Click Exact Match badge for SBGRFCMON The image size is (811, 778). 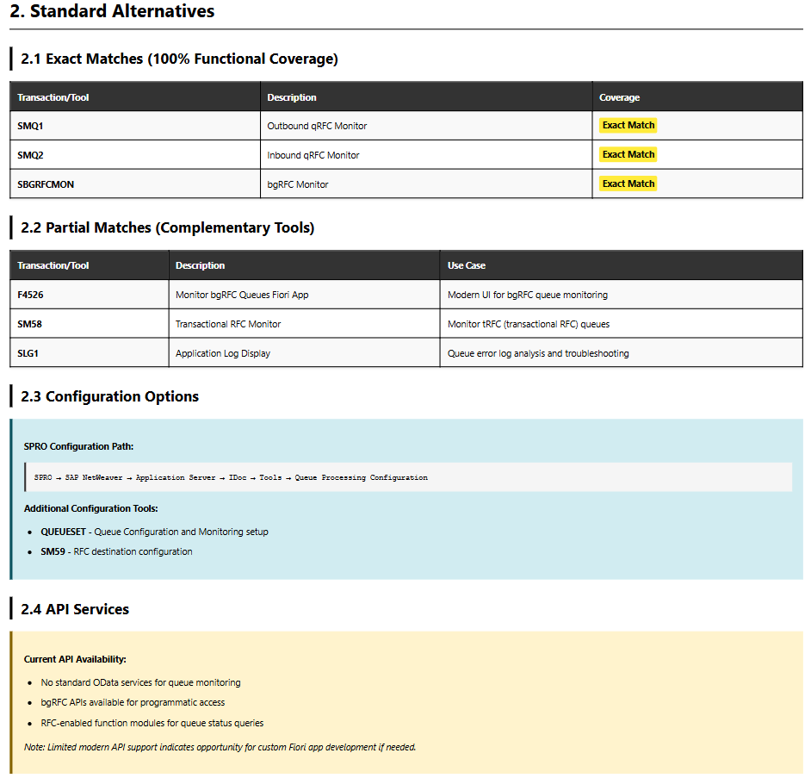coord(628,184)
